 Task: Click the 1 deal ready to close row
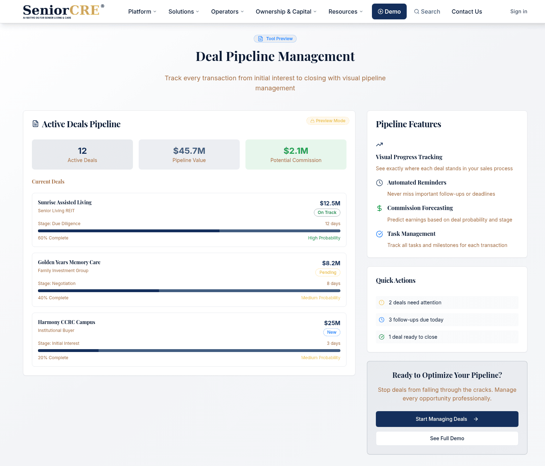click(447, 337)
